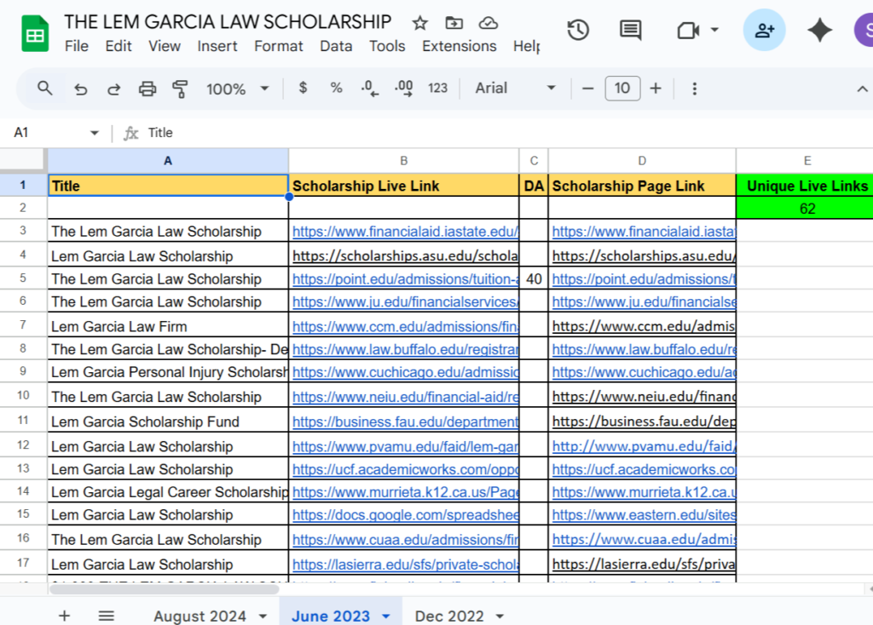
Task: Print the spreadsheet
Action: pos(147,89)
